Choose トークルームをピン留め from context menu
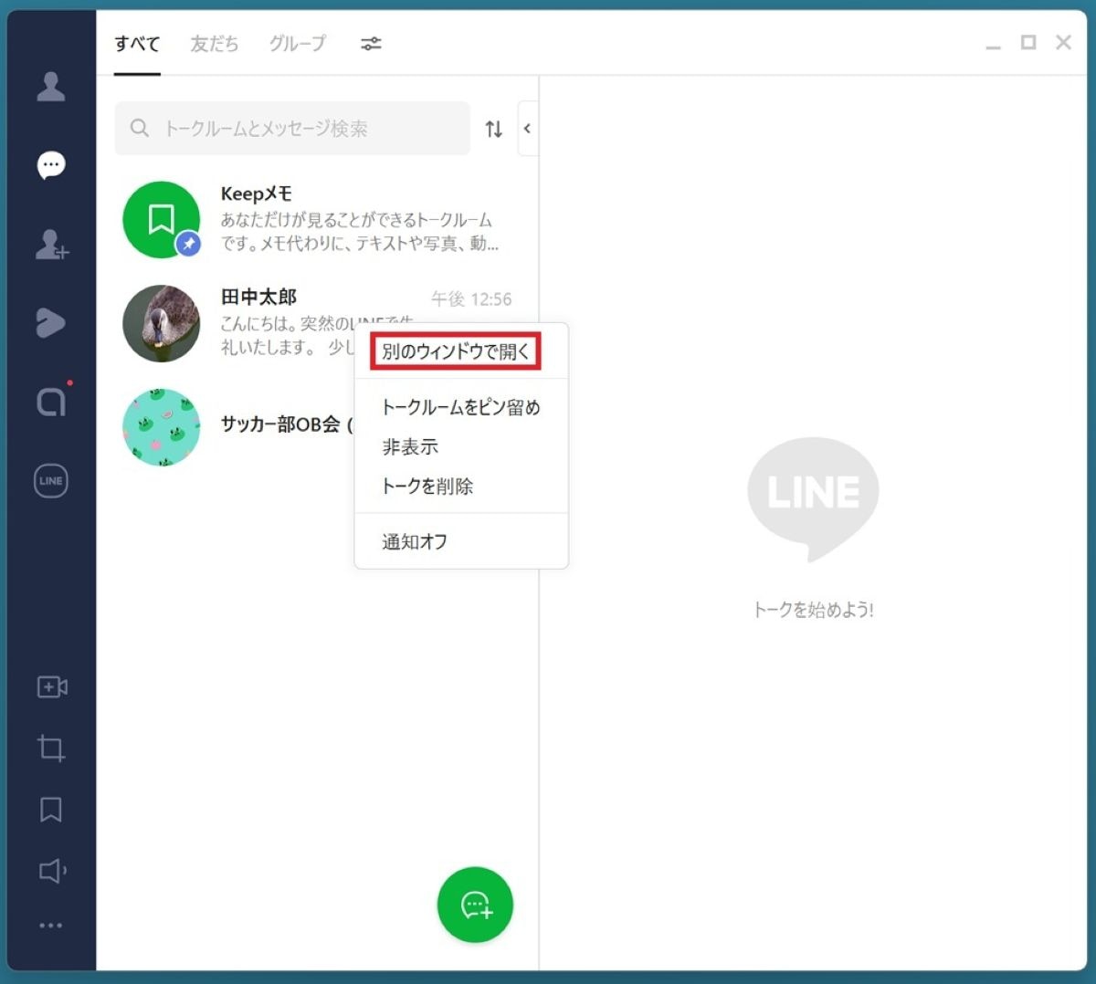The width and height of the screenshot is (1096, 984). pos(460,407)
